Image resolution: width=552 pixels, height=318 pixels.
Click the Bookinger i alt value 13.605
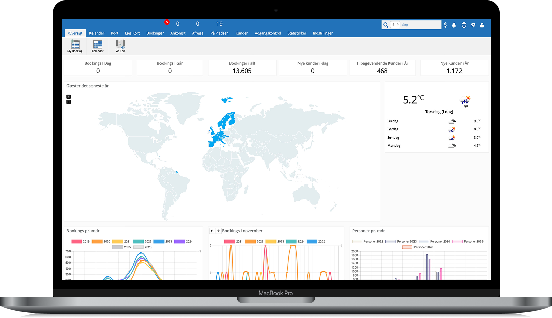point(242,71)
